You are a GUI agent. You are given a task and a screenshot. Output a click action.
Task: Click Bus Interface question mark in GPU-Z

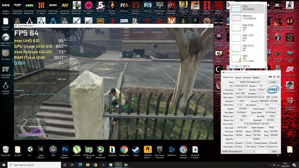pyautogui.click(x=278, y=105)
